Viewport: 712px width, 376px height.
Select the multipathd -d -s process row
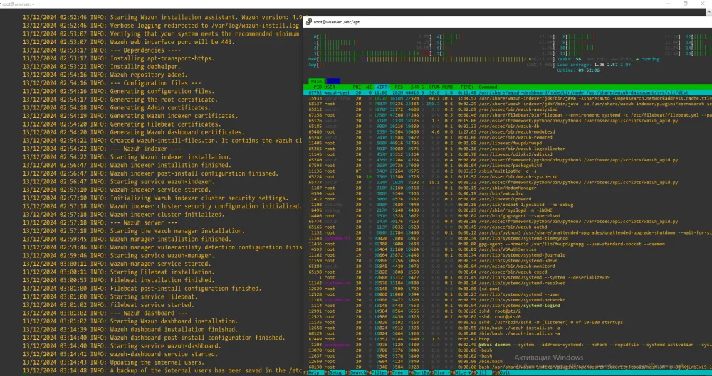coord(508,171)
